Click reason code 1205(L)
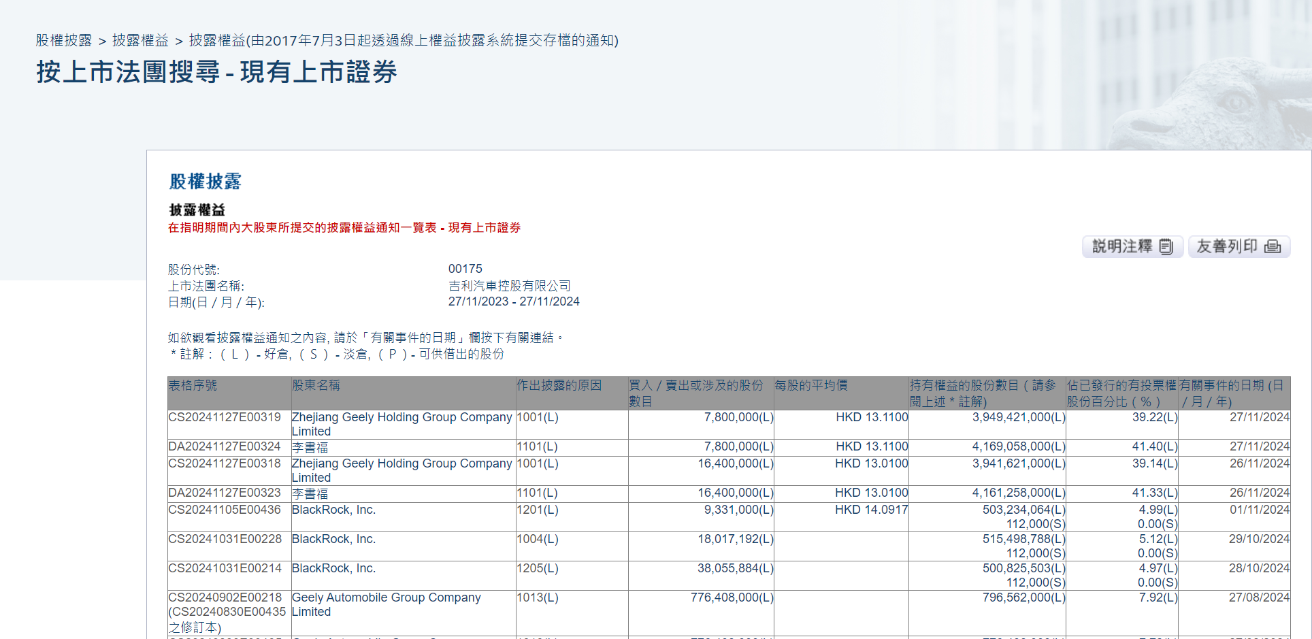Image resolution: width=1312 pixels, height=639 pixels. click(538, 568)
